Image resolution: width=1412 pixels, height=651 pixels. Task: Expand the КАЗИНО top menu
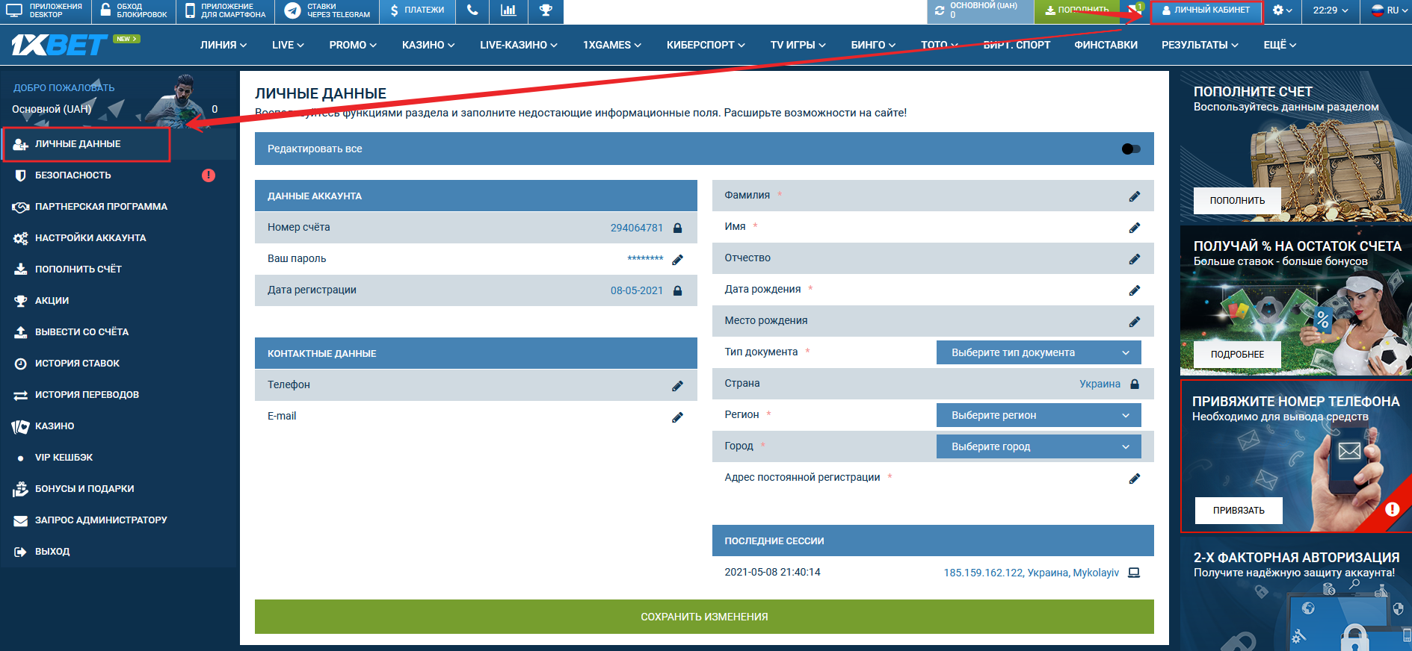click(428, 45)
